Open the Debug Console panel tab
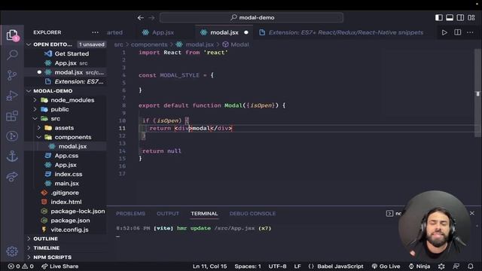This screenshot has width=482, height=271. (x=252, y=214)
